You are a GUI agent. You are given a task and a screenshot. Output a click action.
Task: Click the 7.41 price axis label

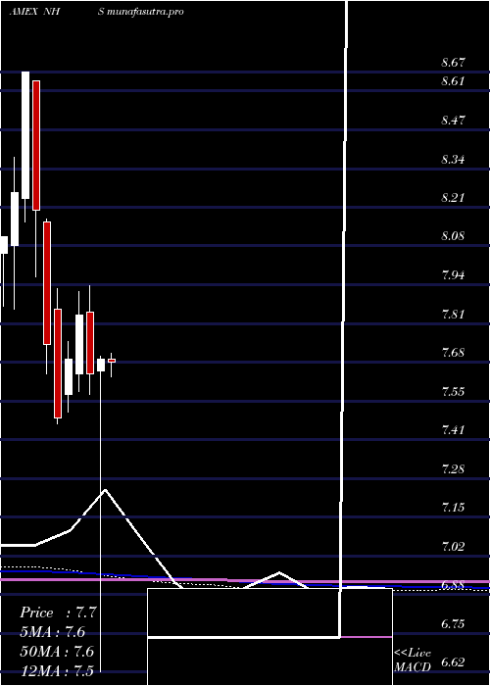coord(453,430)
